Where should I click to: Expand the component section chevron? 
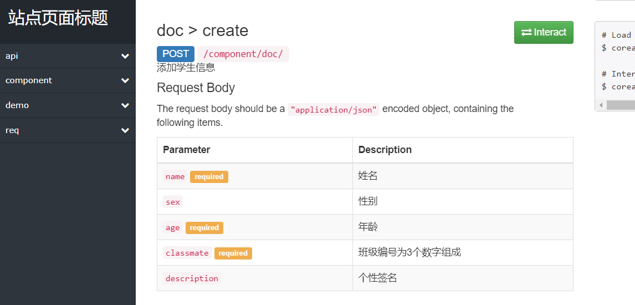(x=125, y=81)
